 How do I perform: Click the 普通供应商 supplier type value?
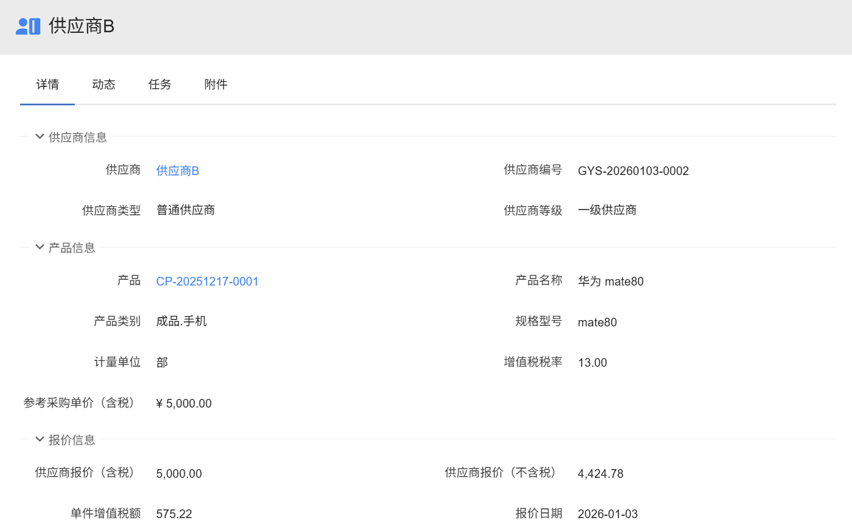[x=185, y=210]
